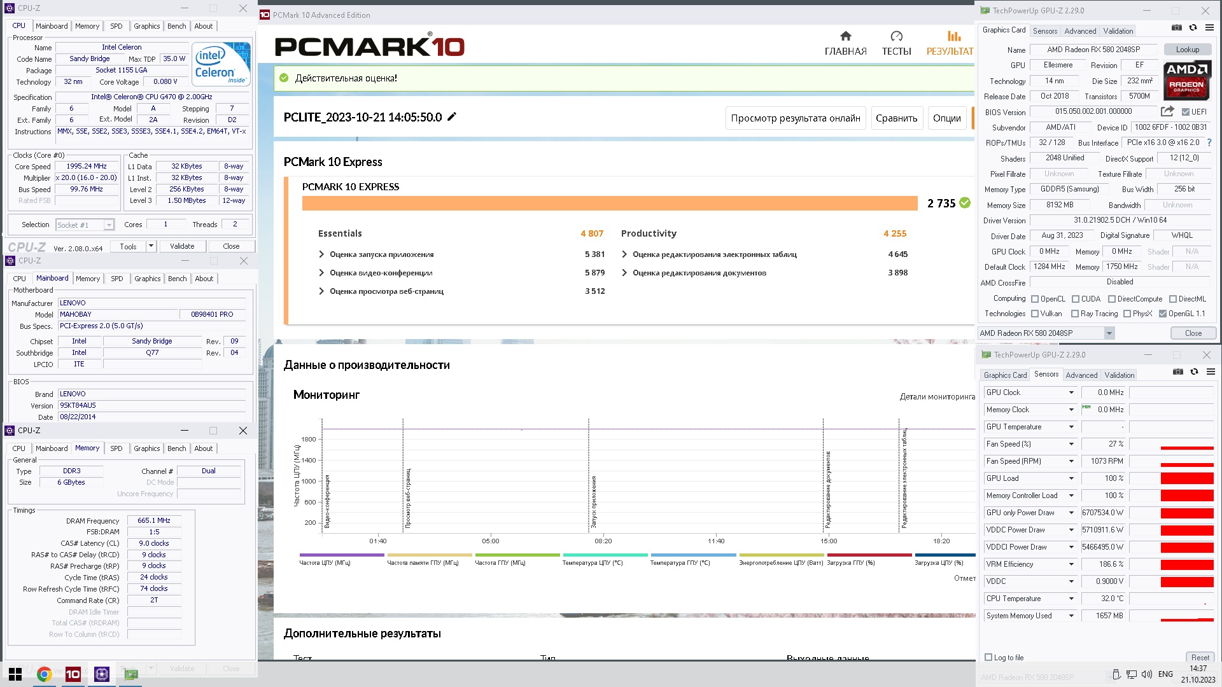Click the GPU Load sensor graph
The width and height of the screenshot is (1222, 687).
(x=1172, y=478)
